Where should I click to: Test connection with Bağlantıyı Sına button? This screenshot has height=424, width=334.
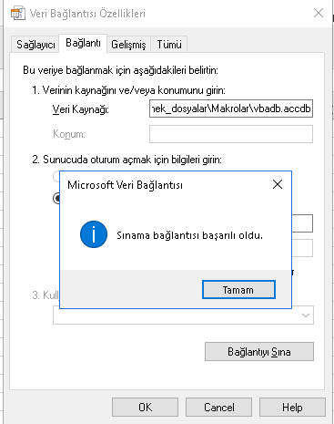coord(259,352)
